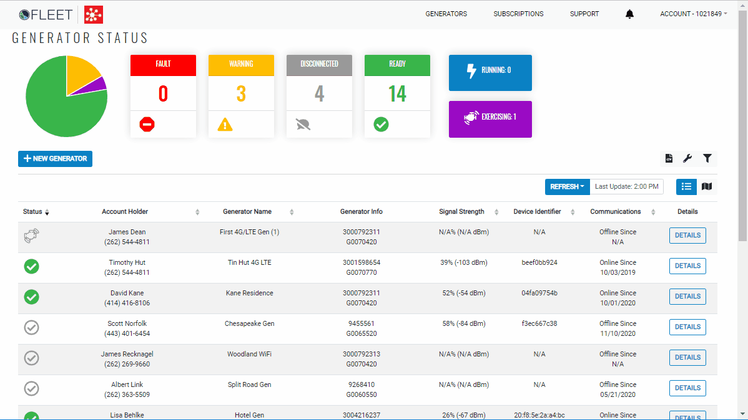Switch to map view
The height and width of the screenshot is (420, 748).
[x=707, y=187]
